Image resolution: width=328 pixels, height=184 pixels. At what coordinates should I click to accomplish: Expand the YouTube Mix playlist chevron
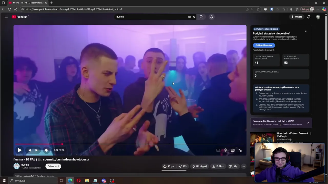click(x=308, y=123)
